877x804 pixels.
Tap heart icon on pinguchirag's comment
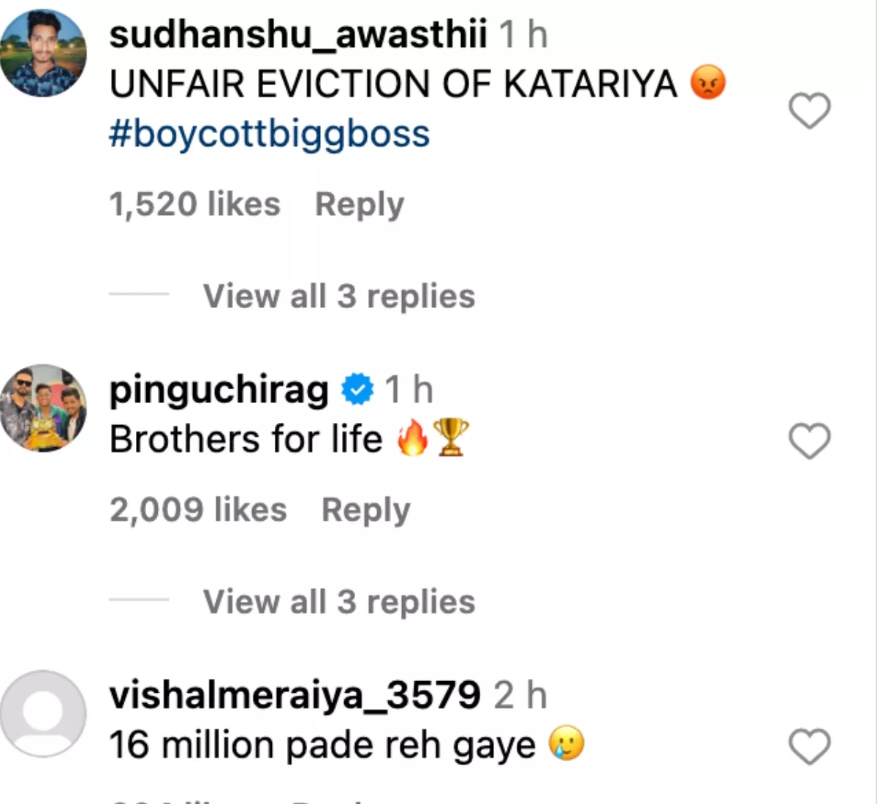[x=810, y=441]
